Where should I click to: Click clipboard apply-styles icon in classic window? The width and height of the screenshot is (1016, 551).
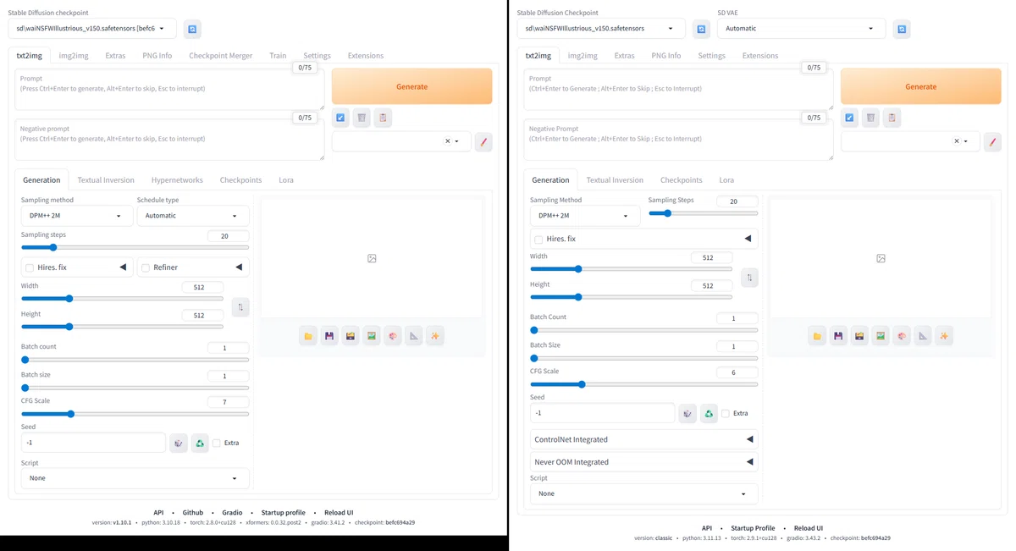(x=892, y=118)
